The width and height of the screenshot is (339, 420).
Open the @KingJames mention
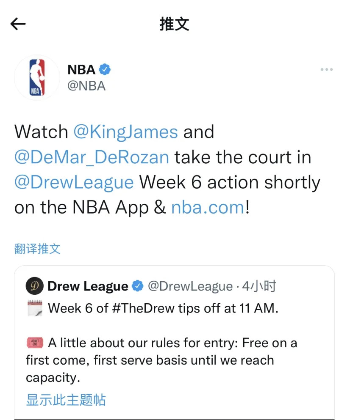click(125, 132)
